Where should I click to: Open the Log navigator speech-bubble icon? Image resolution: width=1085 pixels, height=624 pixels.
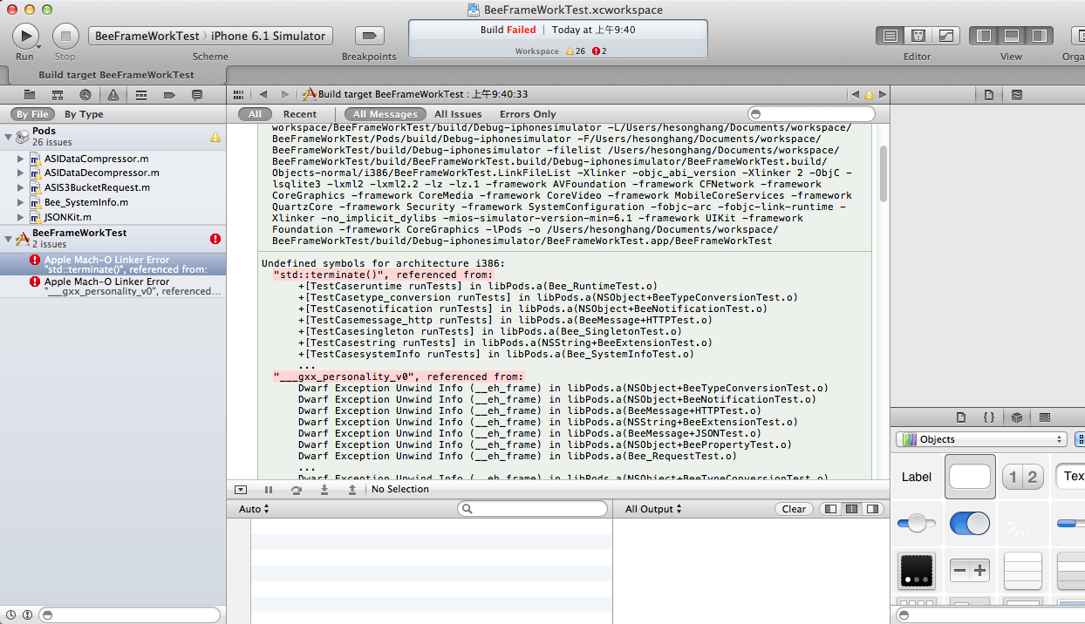pos(196,94)
